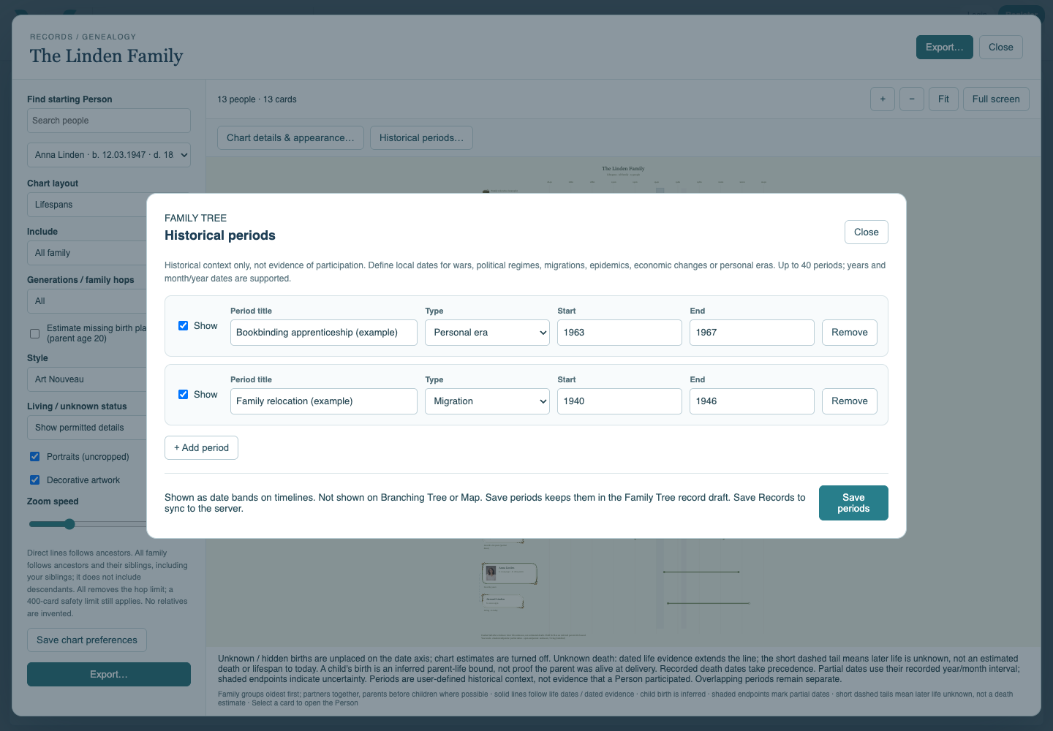Open the Personal era type dropdown
The width and height of the screenshot is (1053, 731).
pos(487,333)
